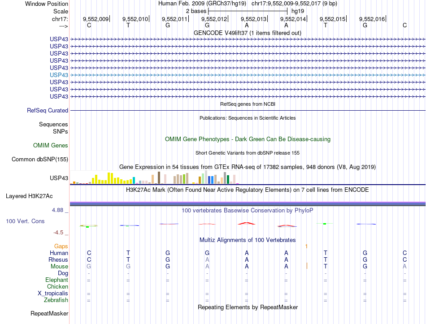Click the Layered H3K27Ac label
The width and height of the screenshot is (426, 324).
29,196
